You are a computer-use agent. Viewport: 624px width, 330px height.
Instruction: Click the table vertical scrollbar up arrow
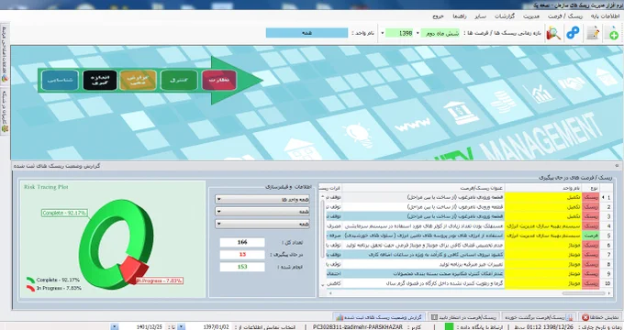pos(322,195)
